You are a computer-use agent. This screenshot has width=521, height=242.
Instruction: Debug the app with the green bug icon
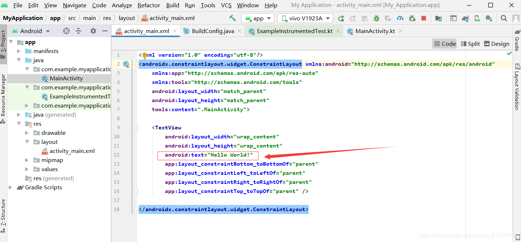click(x=376, y=18)
